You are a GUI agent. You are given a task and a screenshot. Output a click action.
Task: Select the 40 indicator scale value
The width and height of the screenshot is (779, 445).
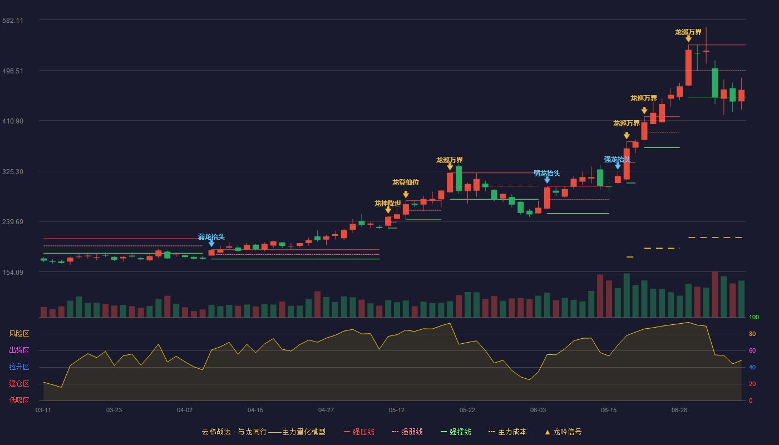click(752, 368)
